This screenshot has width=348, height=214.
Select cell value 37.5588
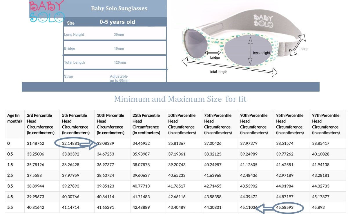coord(34,176)
